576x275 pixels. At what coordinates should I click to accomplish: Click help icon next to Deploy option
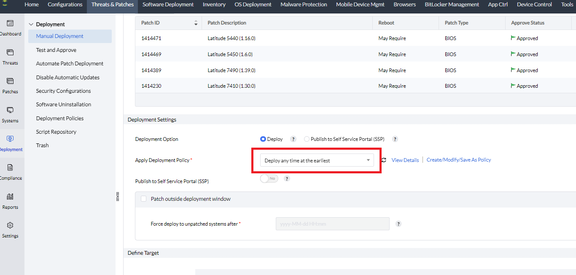pyautogui.click(x=293, y=139)
